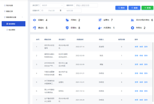
Task: Click the water drop icon beside 水资源处
Action: [100, 28]
